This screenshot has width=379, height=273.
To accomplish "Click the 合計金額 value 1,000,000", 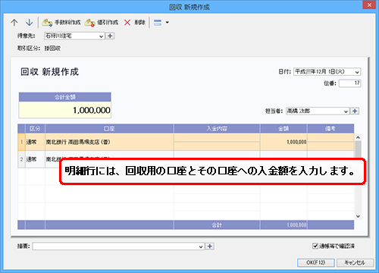I will (65, 110).
